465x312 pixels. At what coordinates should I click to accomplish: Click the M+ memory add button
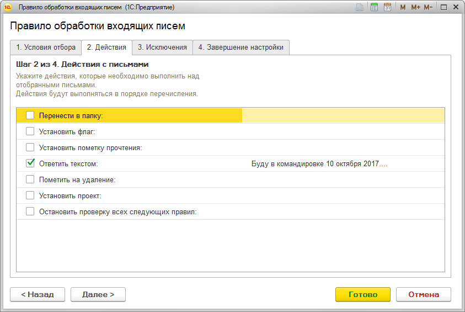point(415,7)
